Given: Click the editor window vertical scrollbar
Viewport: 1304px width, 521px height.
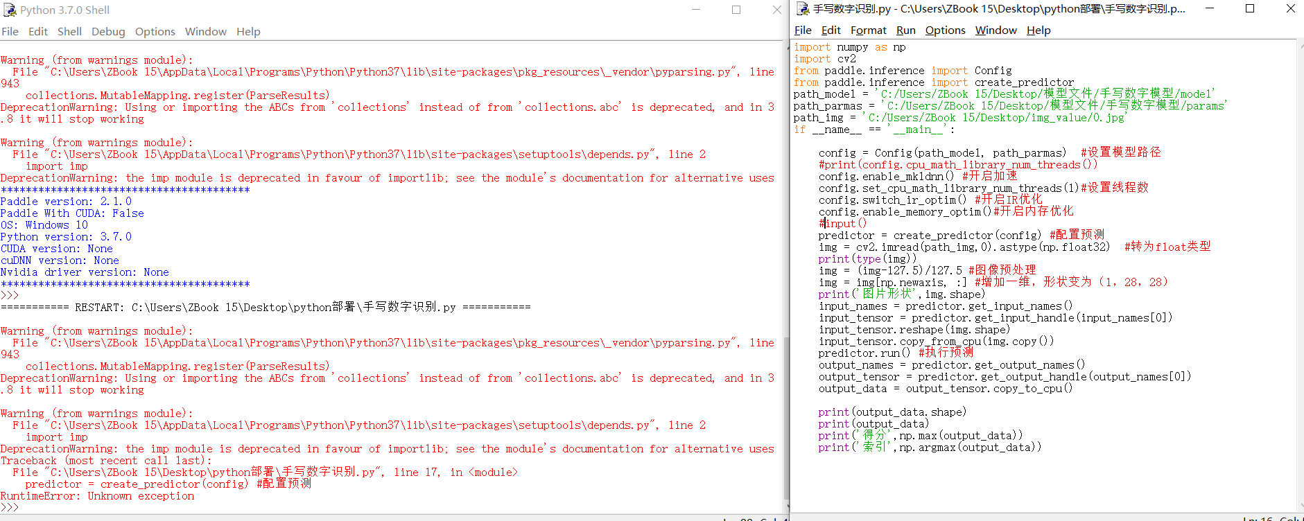Looking at the screenshot, I should pos(1300,277).
